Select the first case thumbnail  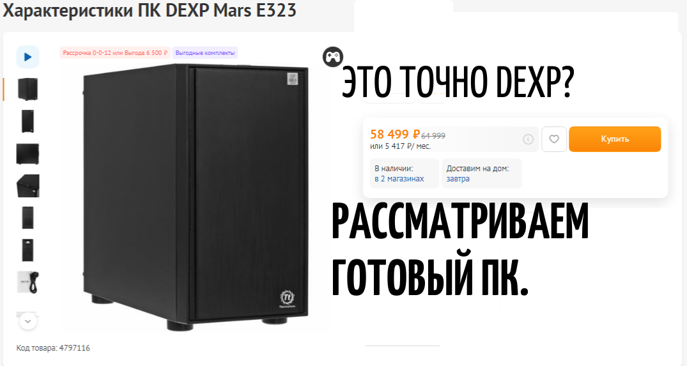[x=27, y=89]
